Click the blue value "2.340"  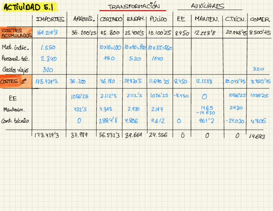coord(49,59)
